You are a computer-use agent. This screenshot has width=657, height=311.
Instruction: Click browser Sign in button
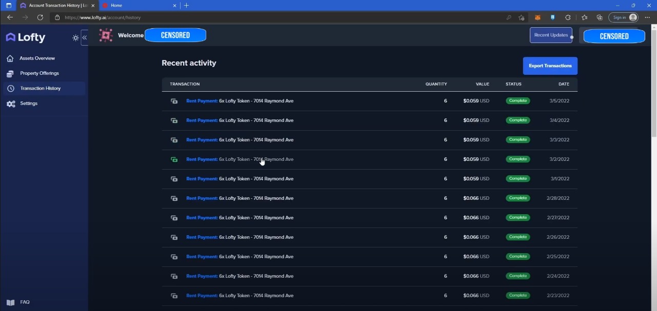pos(623,17)
